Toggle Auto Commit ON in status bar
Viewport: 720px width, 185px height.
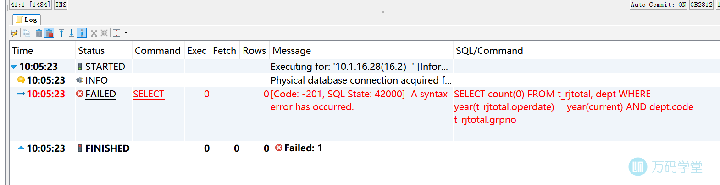[x=658, y=5]
